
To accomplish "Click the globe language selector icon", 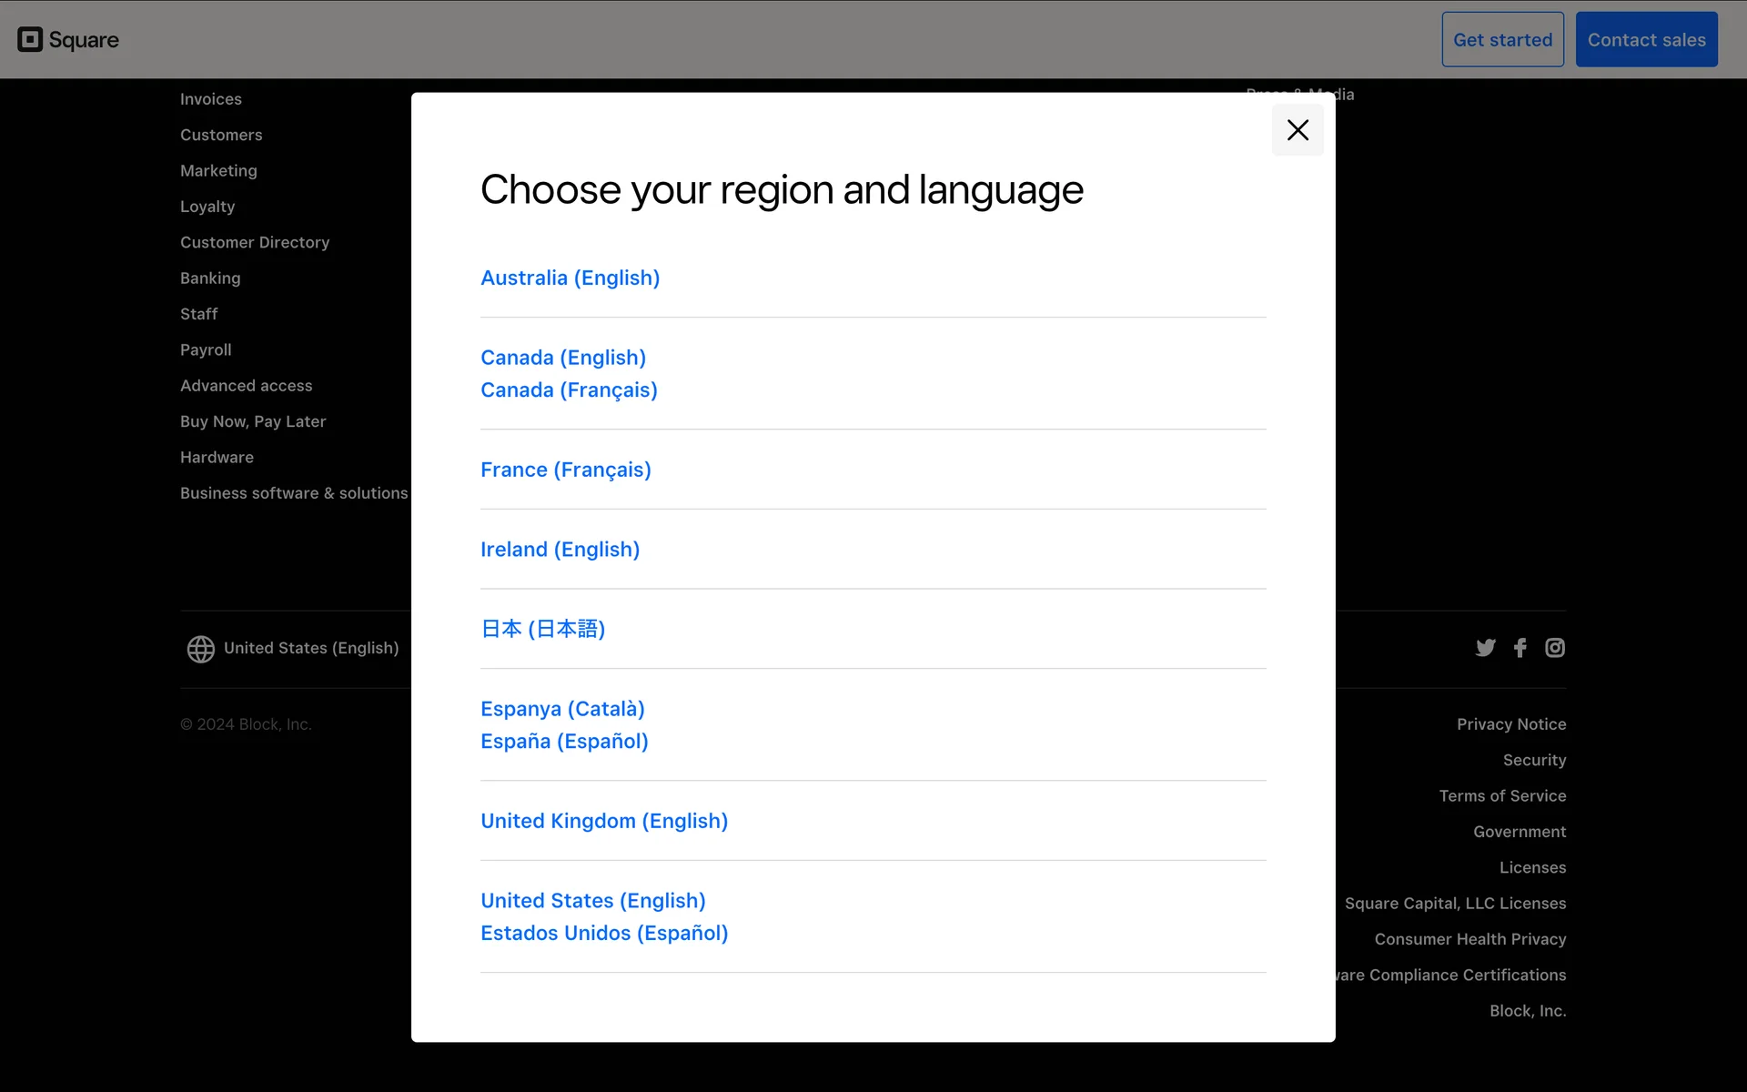I will [x=200, y=649].
